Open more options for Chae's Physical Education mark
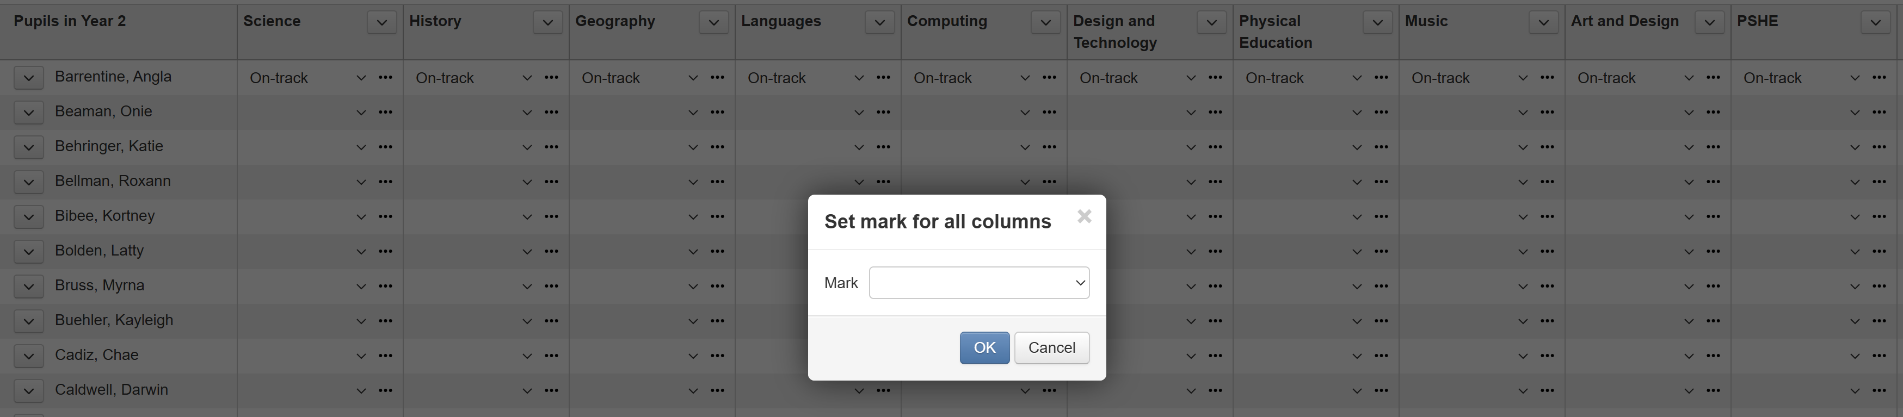Viewport: 1903px width, 417px height. (x=1381, y=356)
